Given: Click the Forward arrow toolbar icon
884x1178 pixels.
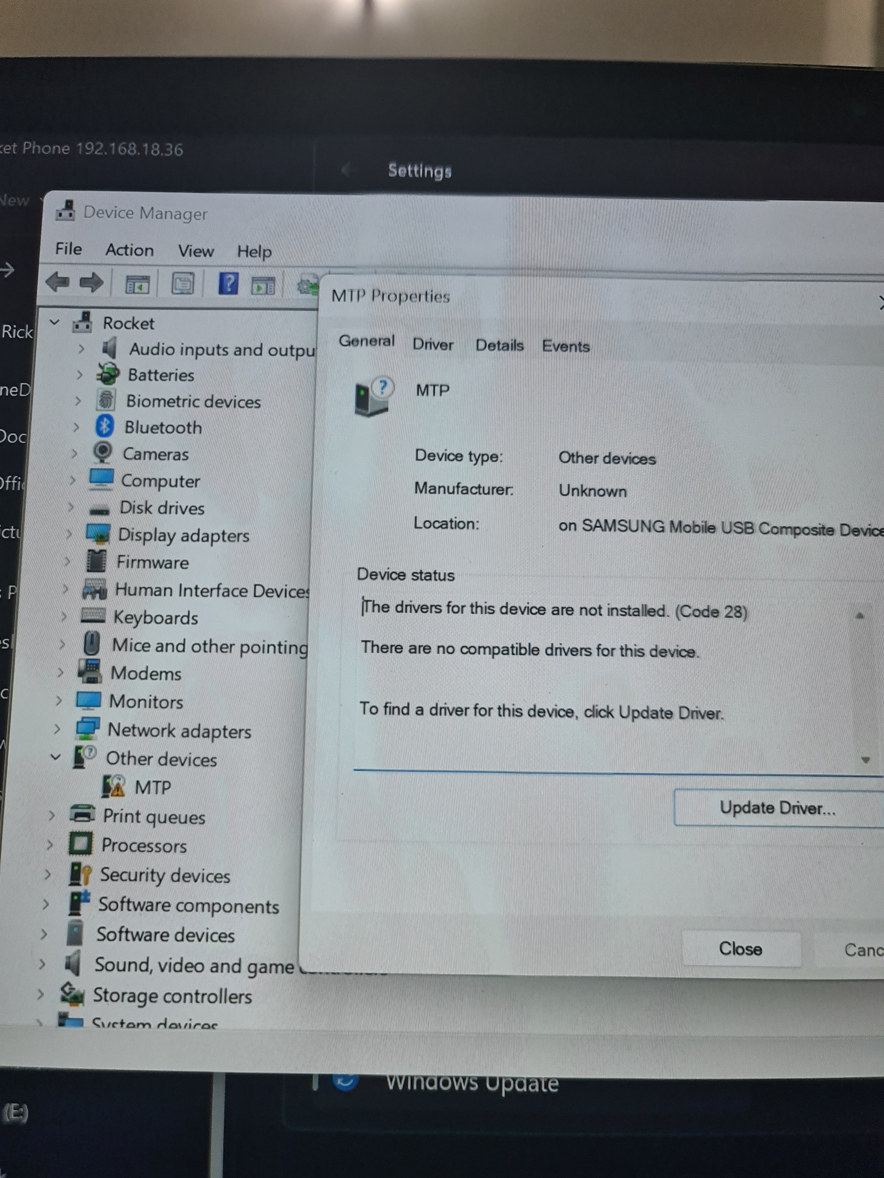Looking at the screenshot, I should [x=91, y=282].
